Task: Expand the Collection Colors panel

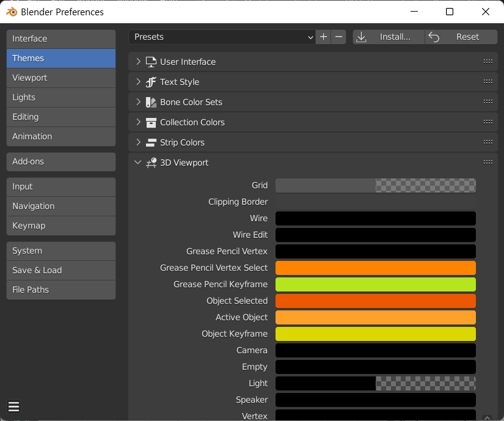Action: (x=138, y=122)
